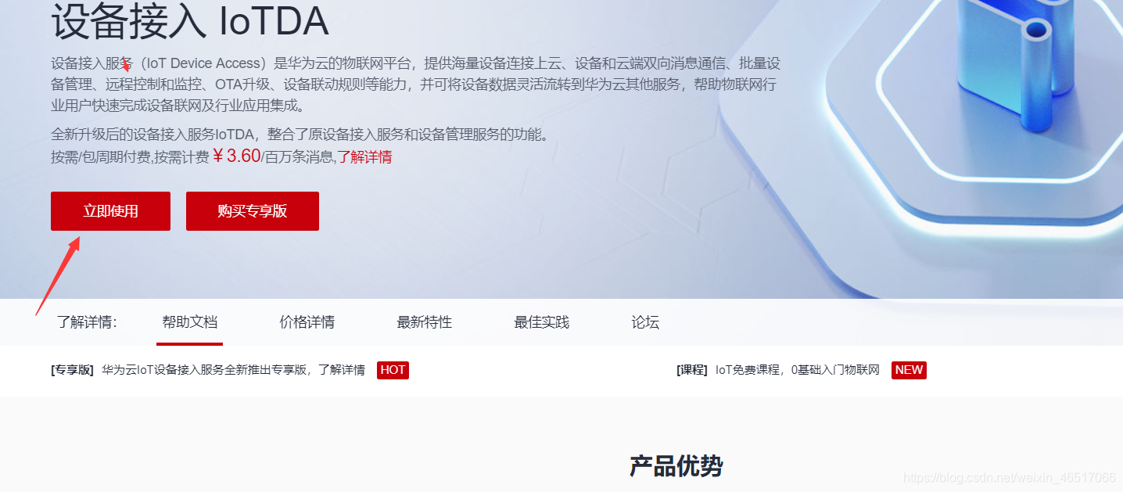1123x492 pixels.
Task: Switch to the 帮助文档 tab
Action: pos(189,322)
